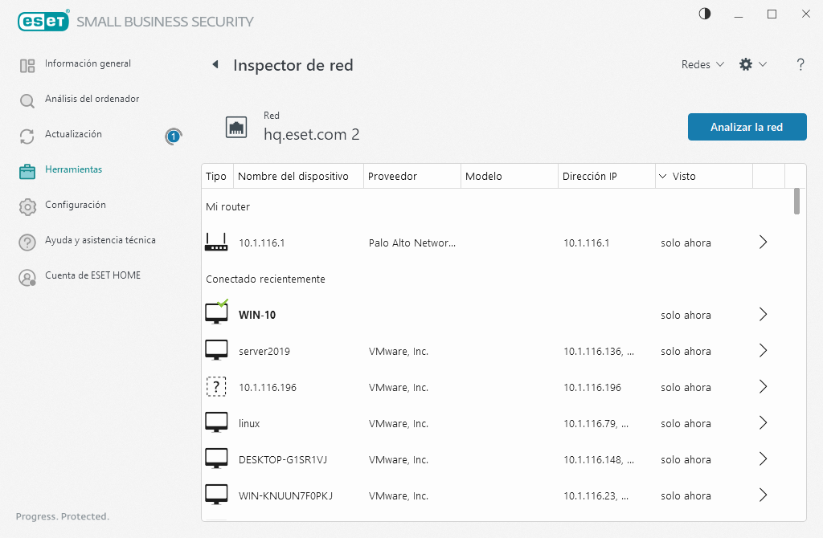Click the hq.eset.com 2 network icon
The image size is (823, 538).
pyautogui.click(x=236, y=127)
